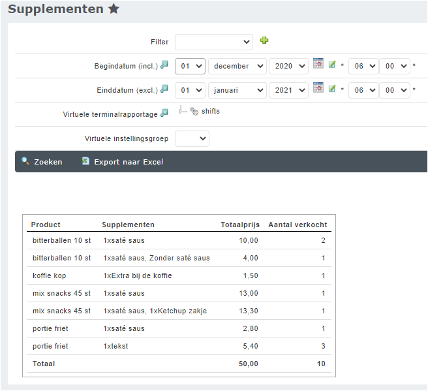This screenshot has height=391, width=428.
Task: Click Export naar Excel button
Action: (123, 162)
